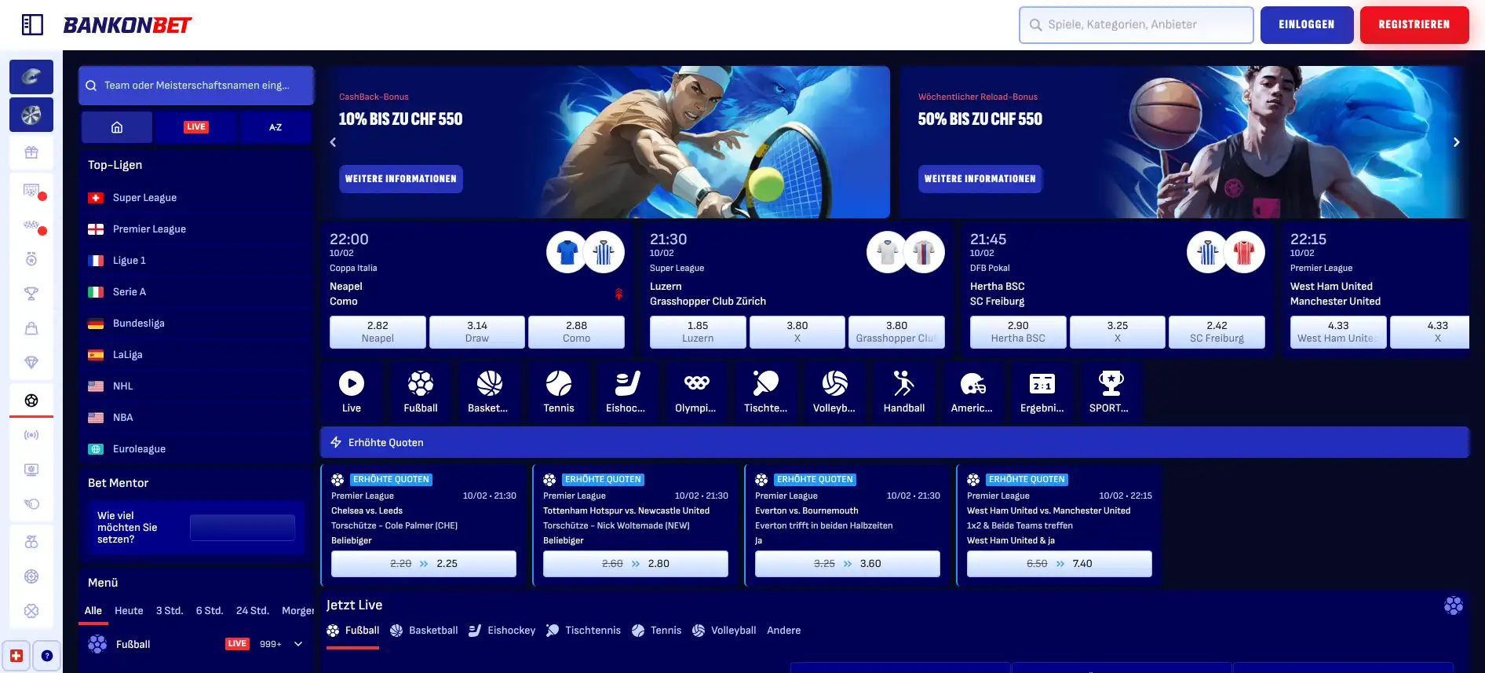Open the shopping bag shop icon
This screenshot has width=1485, height=673.
(x=31, y=328)
